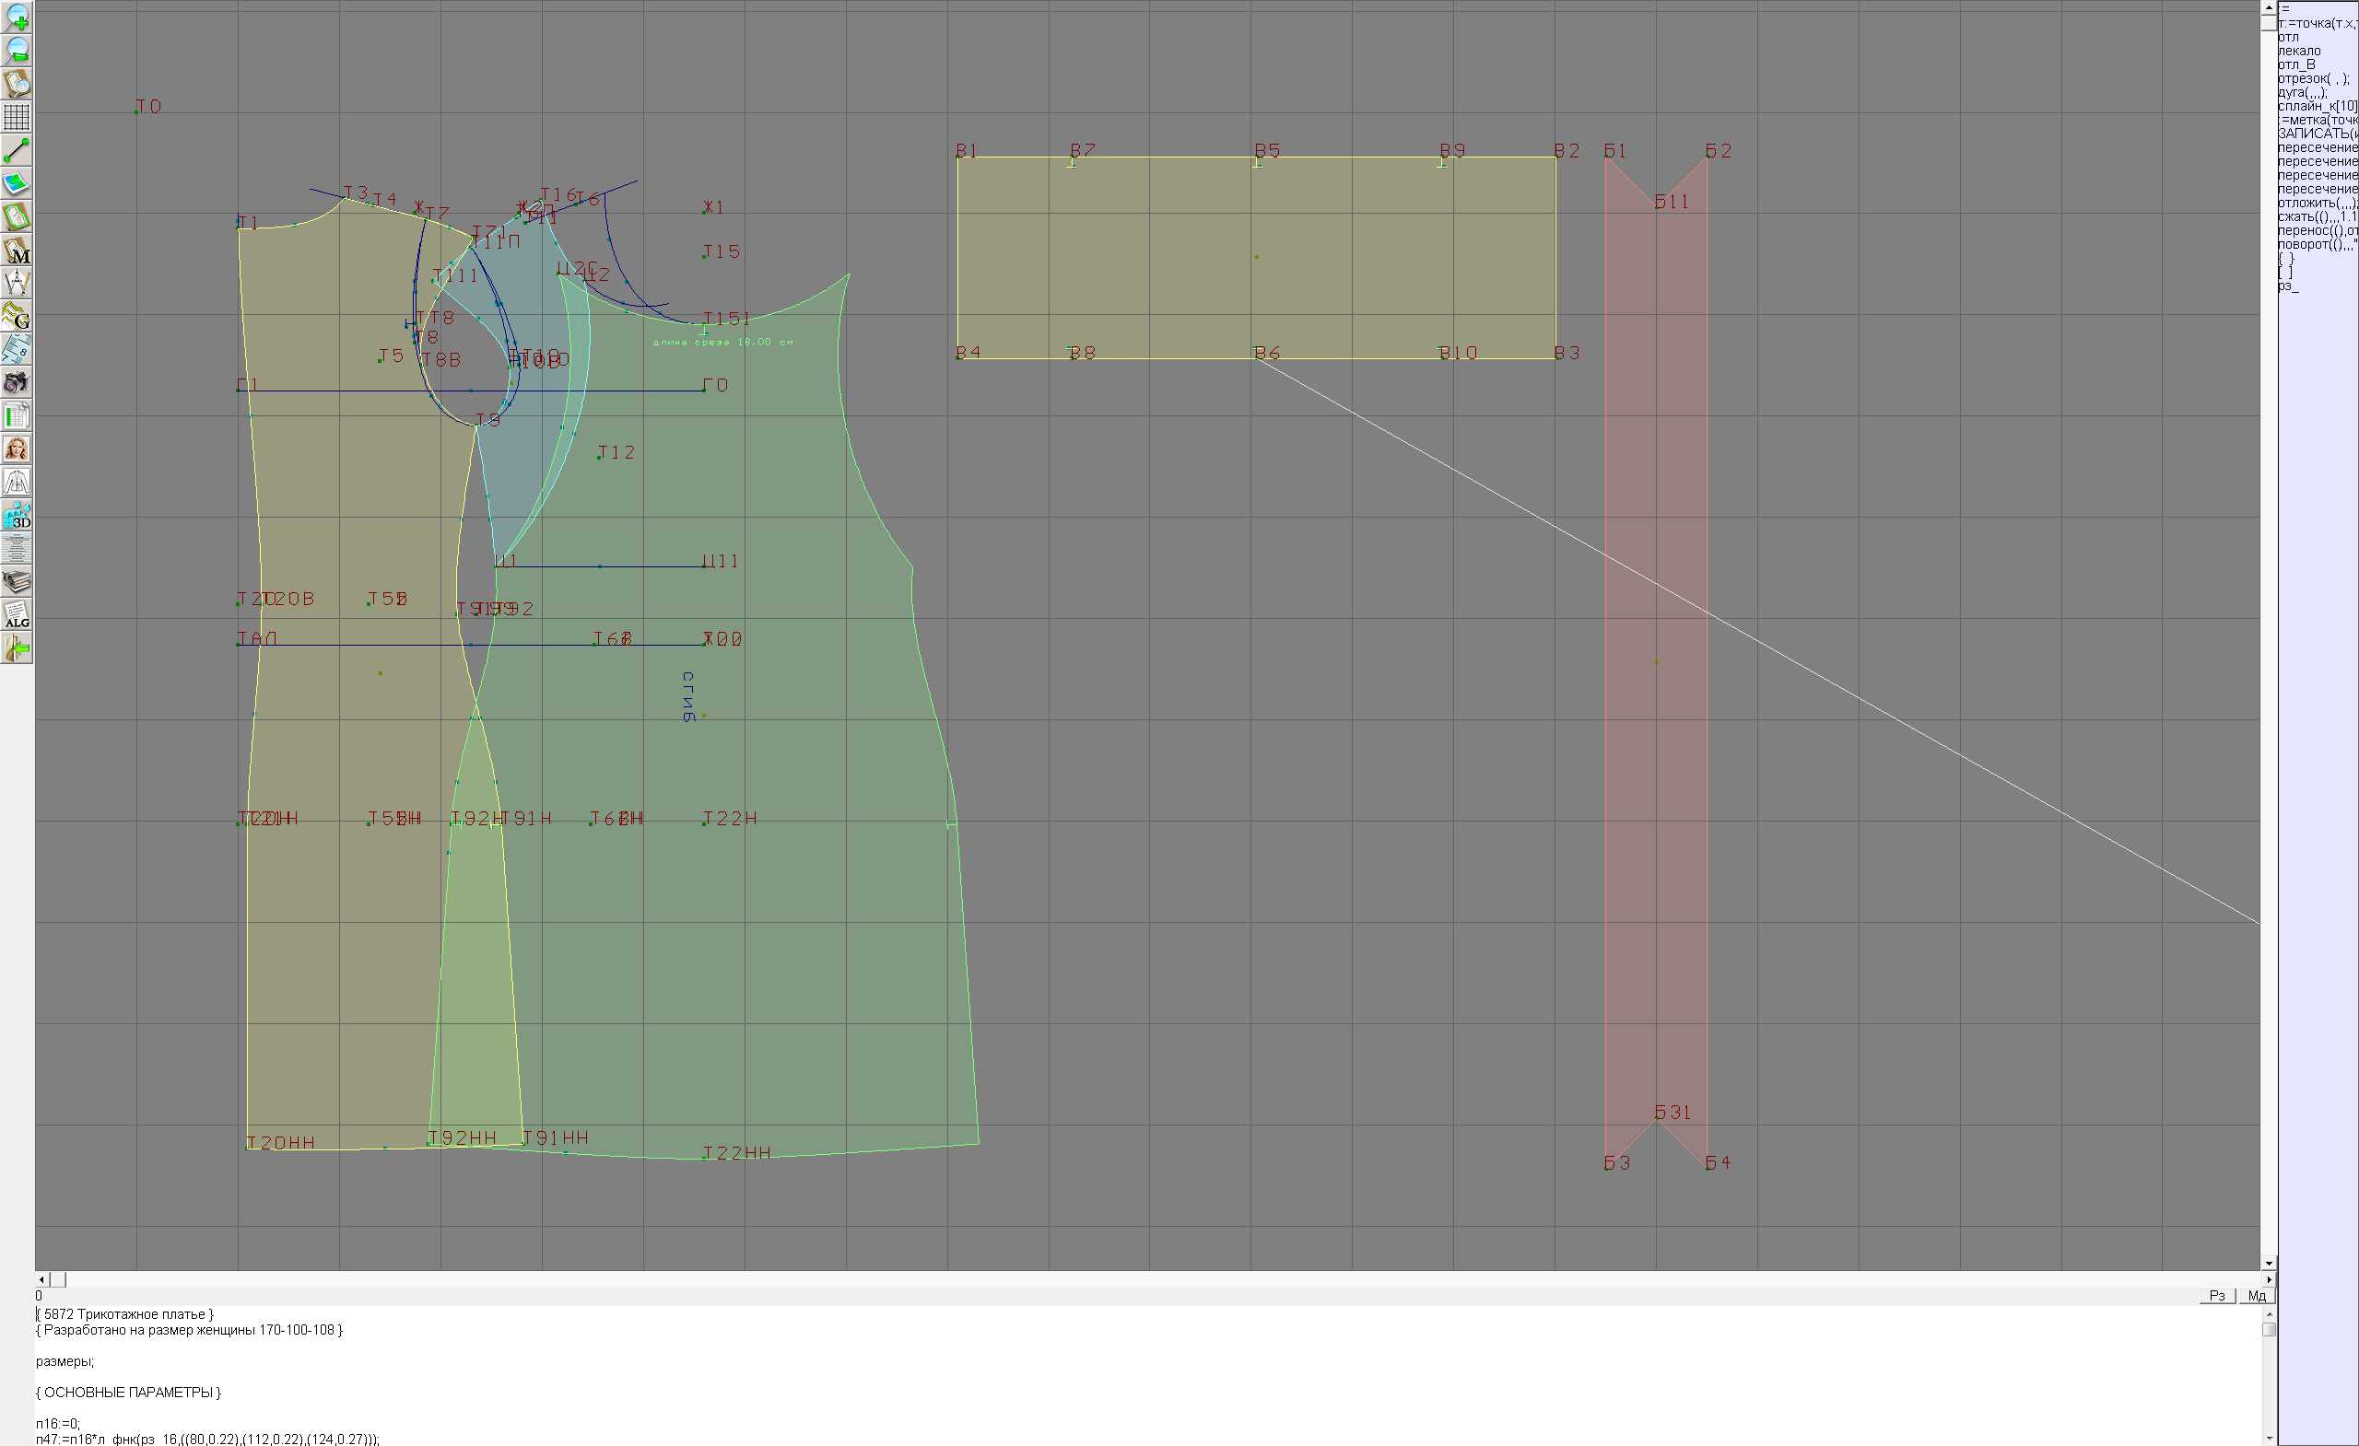Insert 'лекало' operator from right list
The height and width of the screenshot is (1446, 2359).
[x=2299, y=51]
